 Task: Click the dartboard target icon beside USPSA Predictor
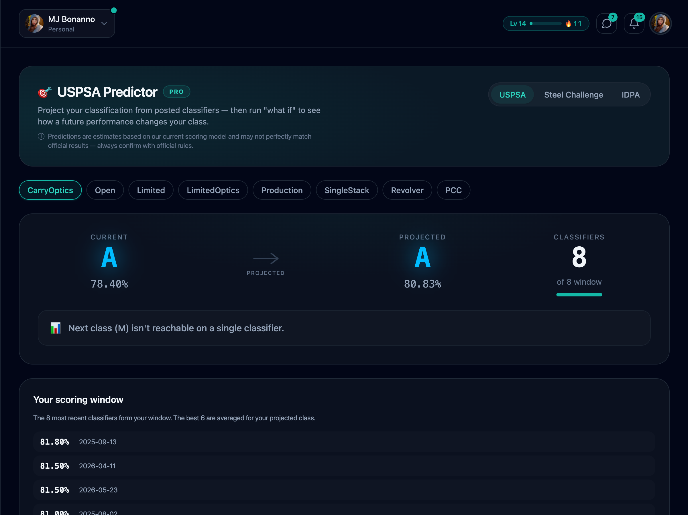click(x=44, y=92)
